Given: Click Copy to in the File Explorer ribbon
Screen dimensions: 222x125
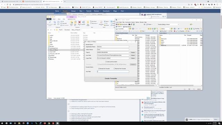Looking at the screenshot, I should 75,23.
